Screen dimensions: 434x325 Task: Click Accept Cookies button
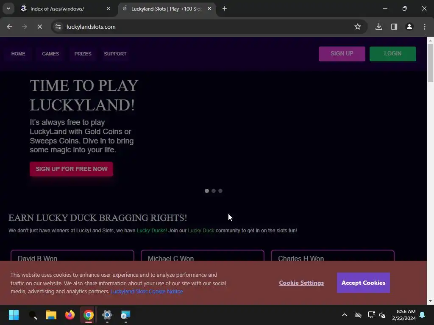coord(363,283)
